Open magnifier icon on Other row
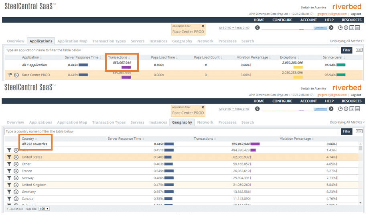 [x=16, y=164]
